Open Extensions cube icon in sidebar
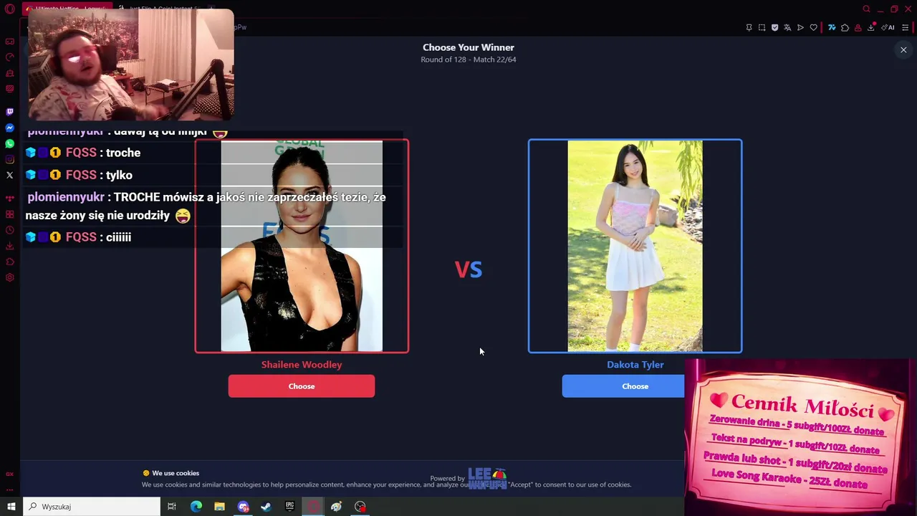The width and height of the screenshot is (917, 516). click(x=10, y=262)
